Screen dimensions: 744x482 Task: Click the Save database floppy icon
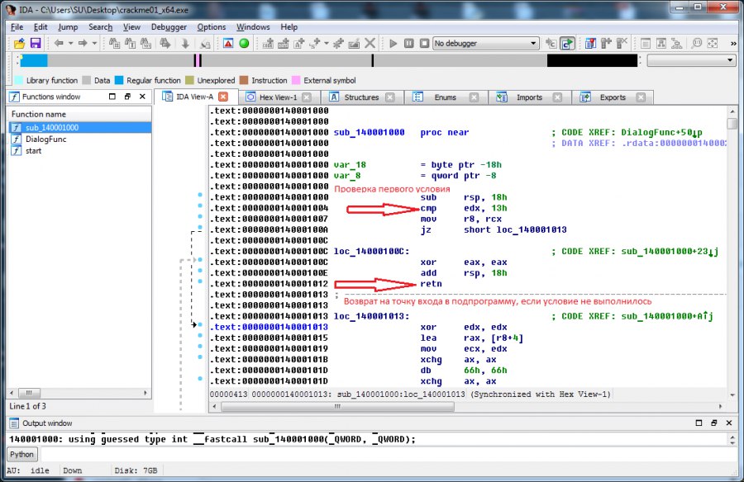pos(36,43)
